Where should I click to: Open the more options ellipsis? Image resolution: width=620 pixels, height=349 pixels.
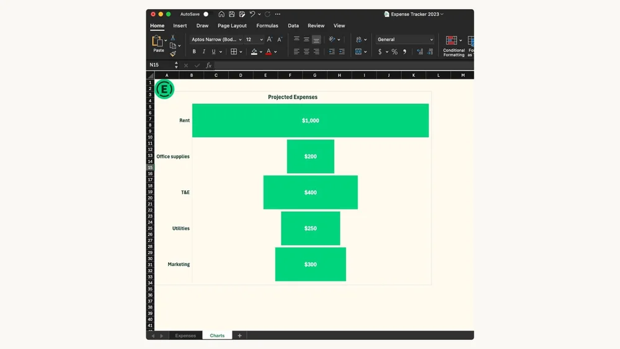point(278,14)
